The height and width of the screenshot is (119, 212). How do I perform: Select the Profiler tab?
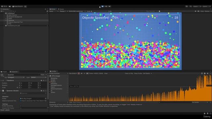53,71
